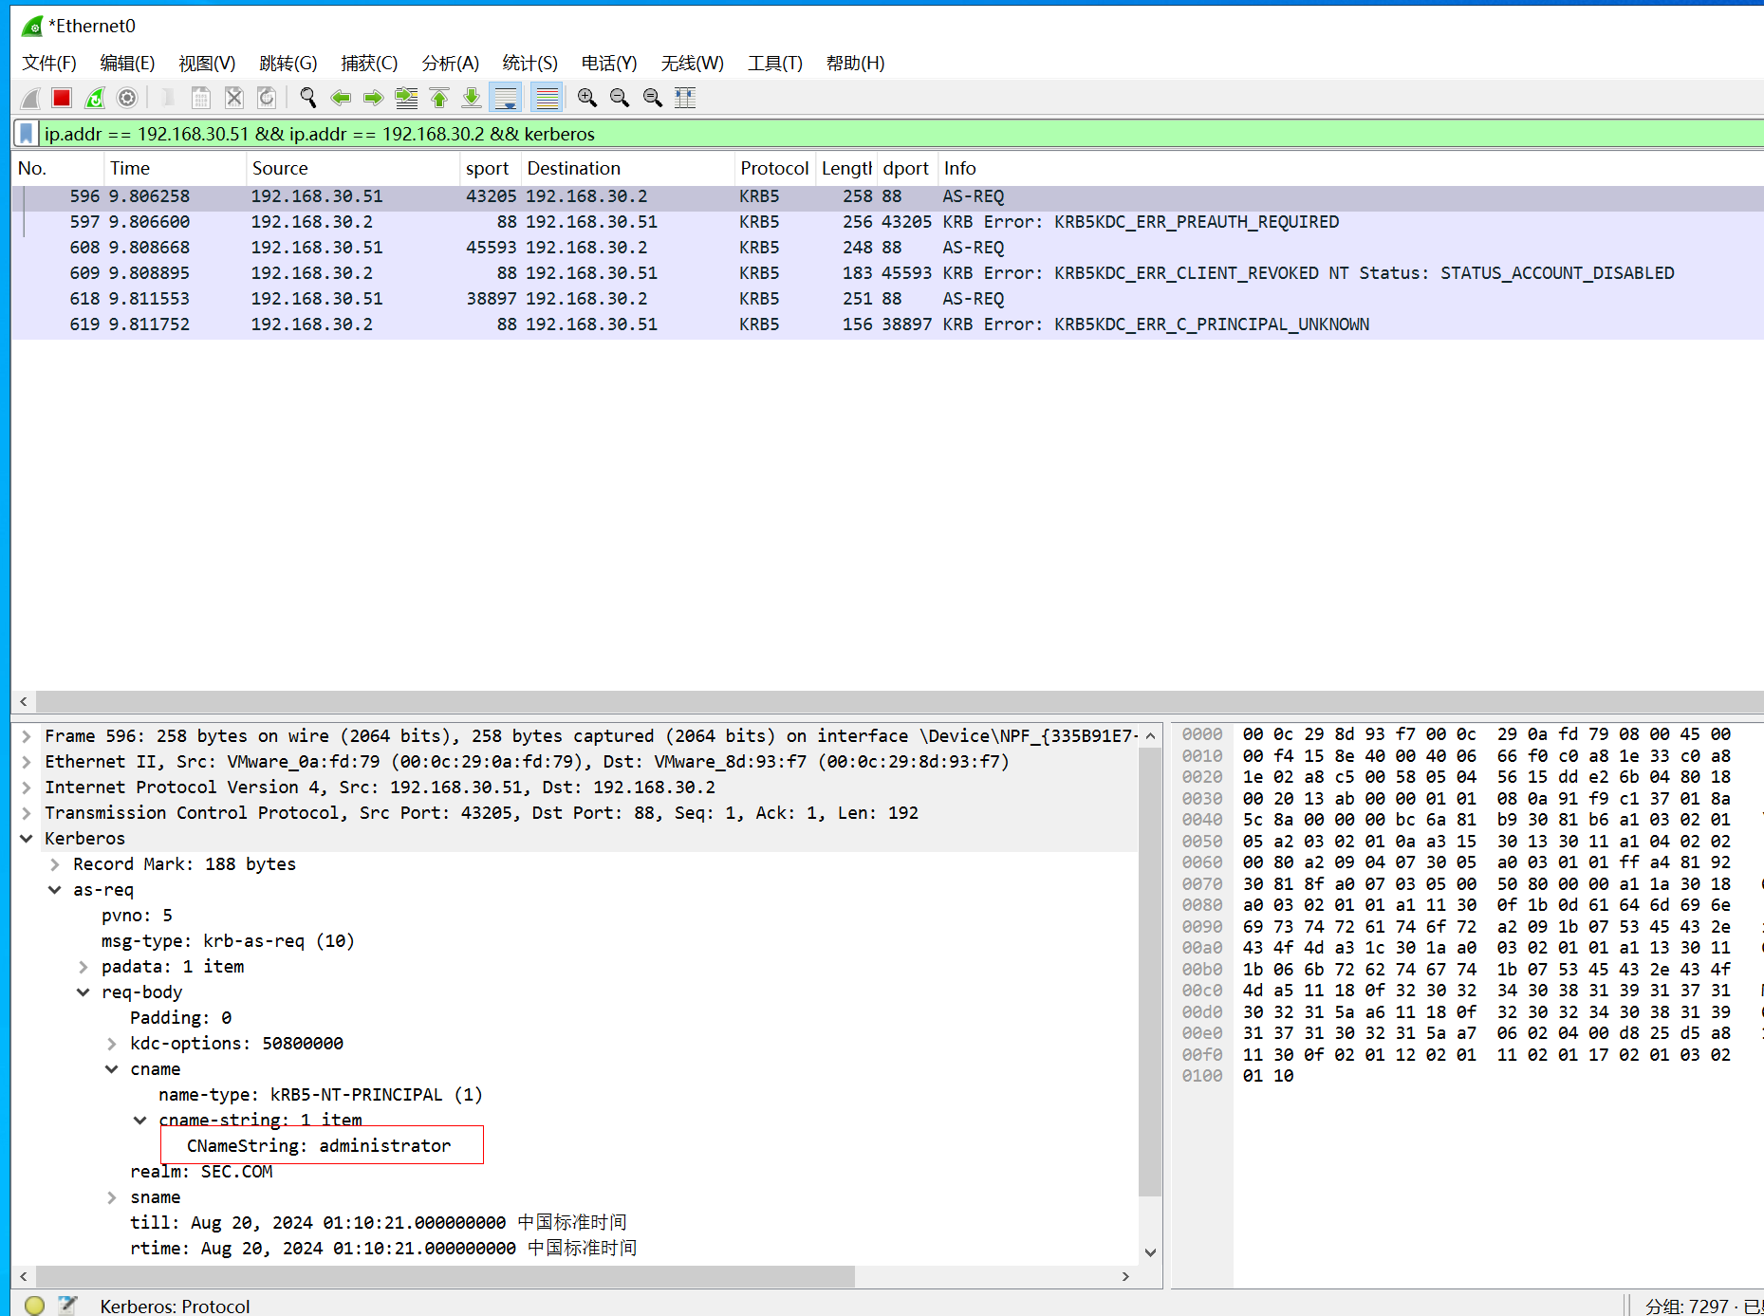Click the Info column header
The height and width of the screenshot is (1316, 1764).
coord(959,168)
